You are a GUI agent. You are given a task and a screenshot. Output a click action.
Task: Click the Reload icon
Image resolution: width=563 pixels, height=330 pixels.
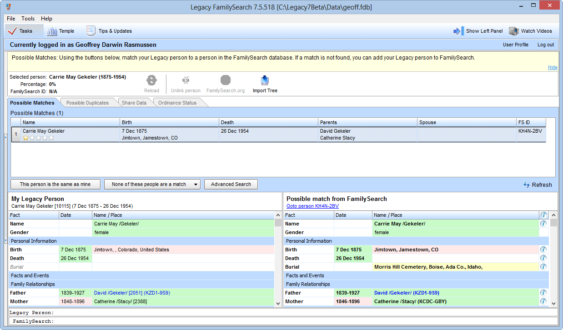[x=151, y=80]
